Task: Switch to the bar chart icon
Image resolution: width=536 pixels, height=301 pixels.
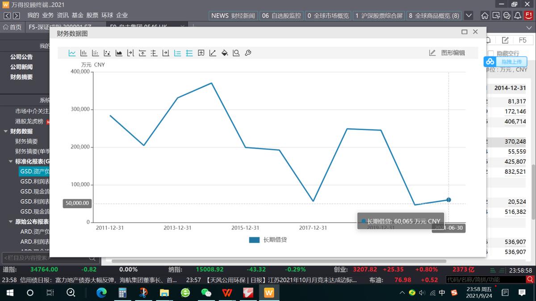Action: click(x=84, y=53)
